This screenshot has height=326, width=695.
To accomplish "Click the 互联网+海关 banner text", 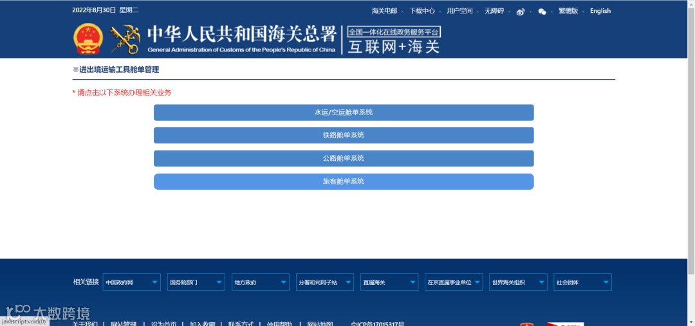I will [394, 47].
